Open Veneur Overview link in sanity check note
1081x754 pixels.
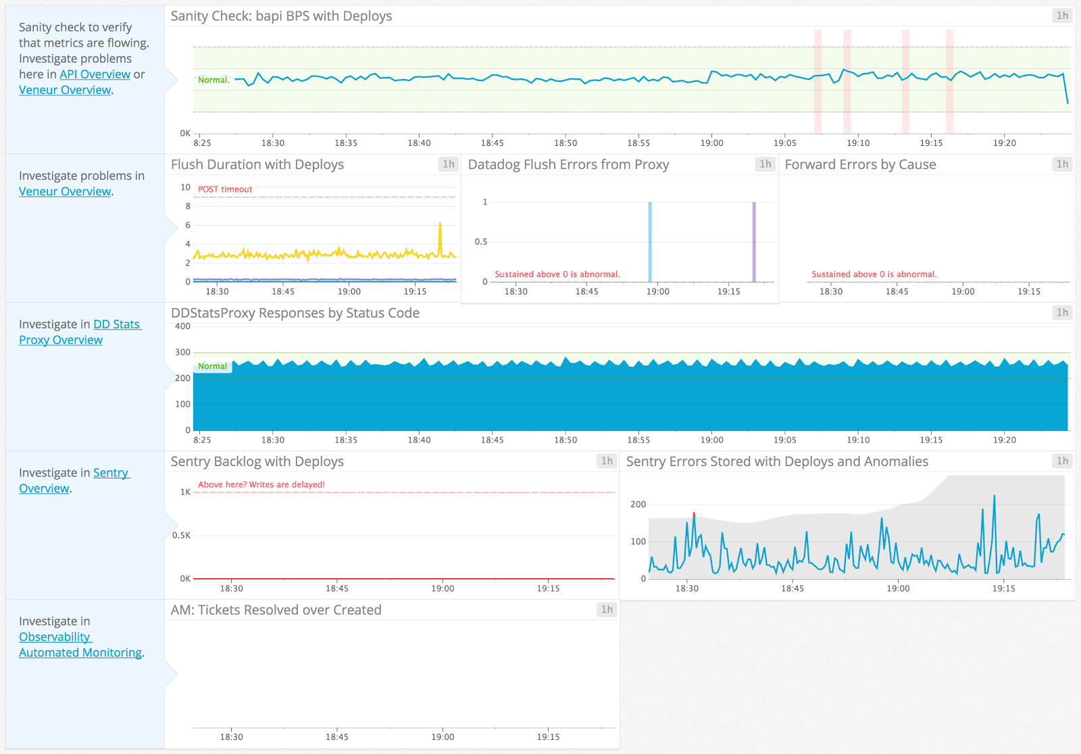tap(65, 90)
